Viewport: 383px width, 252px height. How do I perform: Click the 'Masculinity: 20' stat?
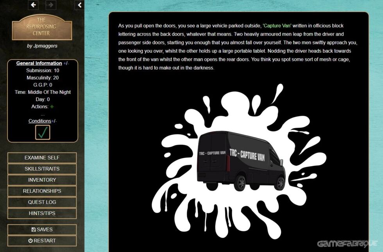click(43, 78)
